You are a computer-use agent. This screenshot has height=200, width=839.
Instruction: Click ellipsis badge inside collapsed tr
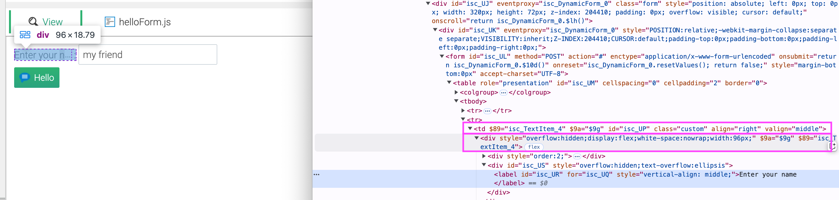coord(487,111)
